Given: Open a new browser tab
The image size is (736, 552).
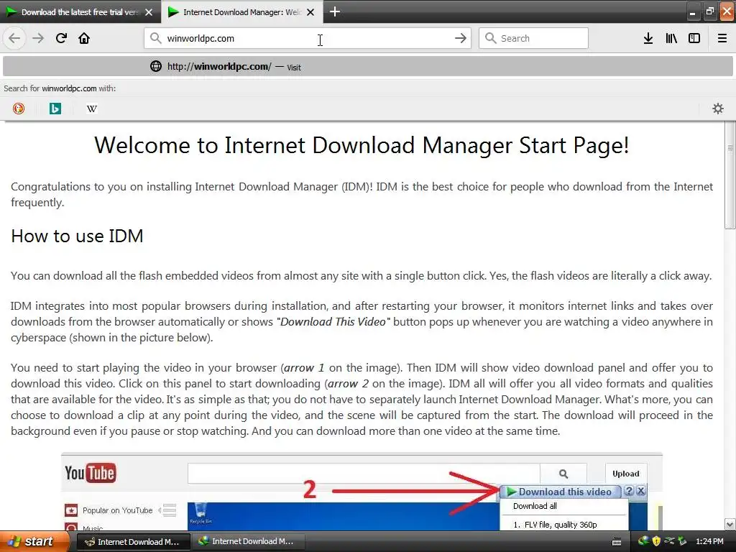Looking at the screenshot, I should (x=335, y=11).
